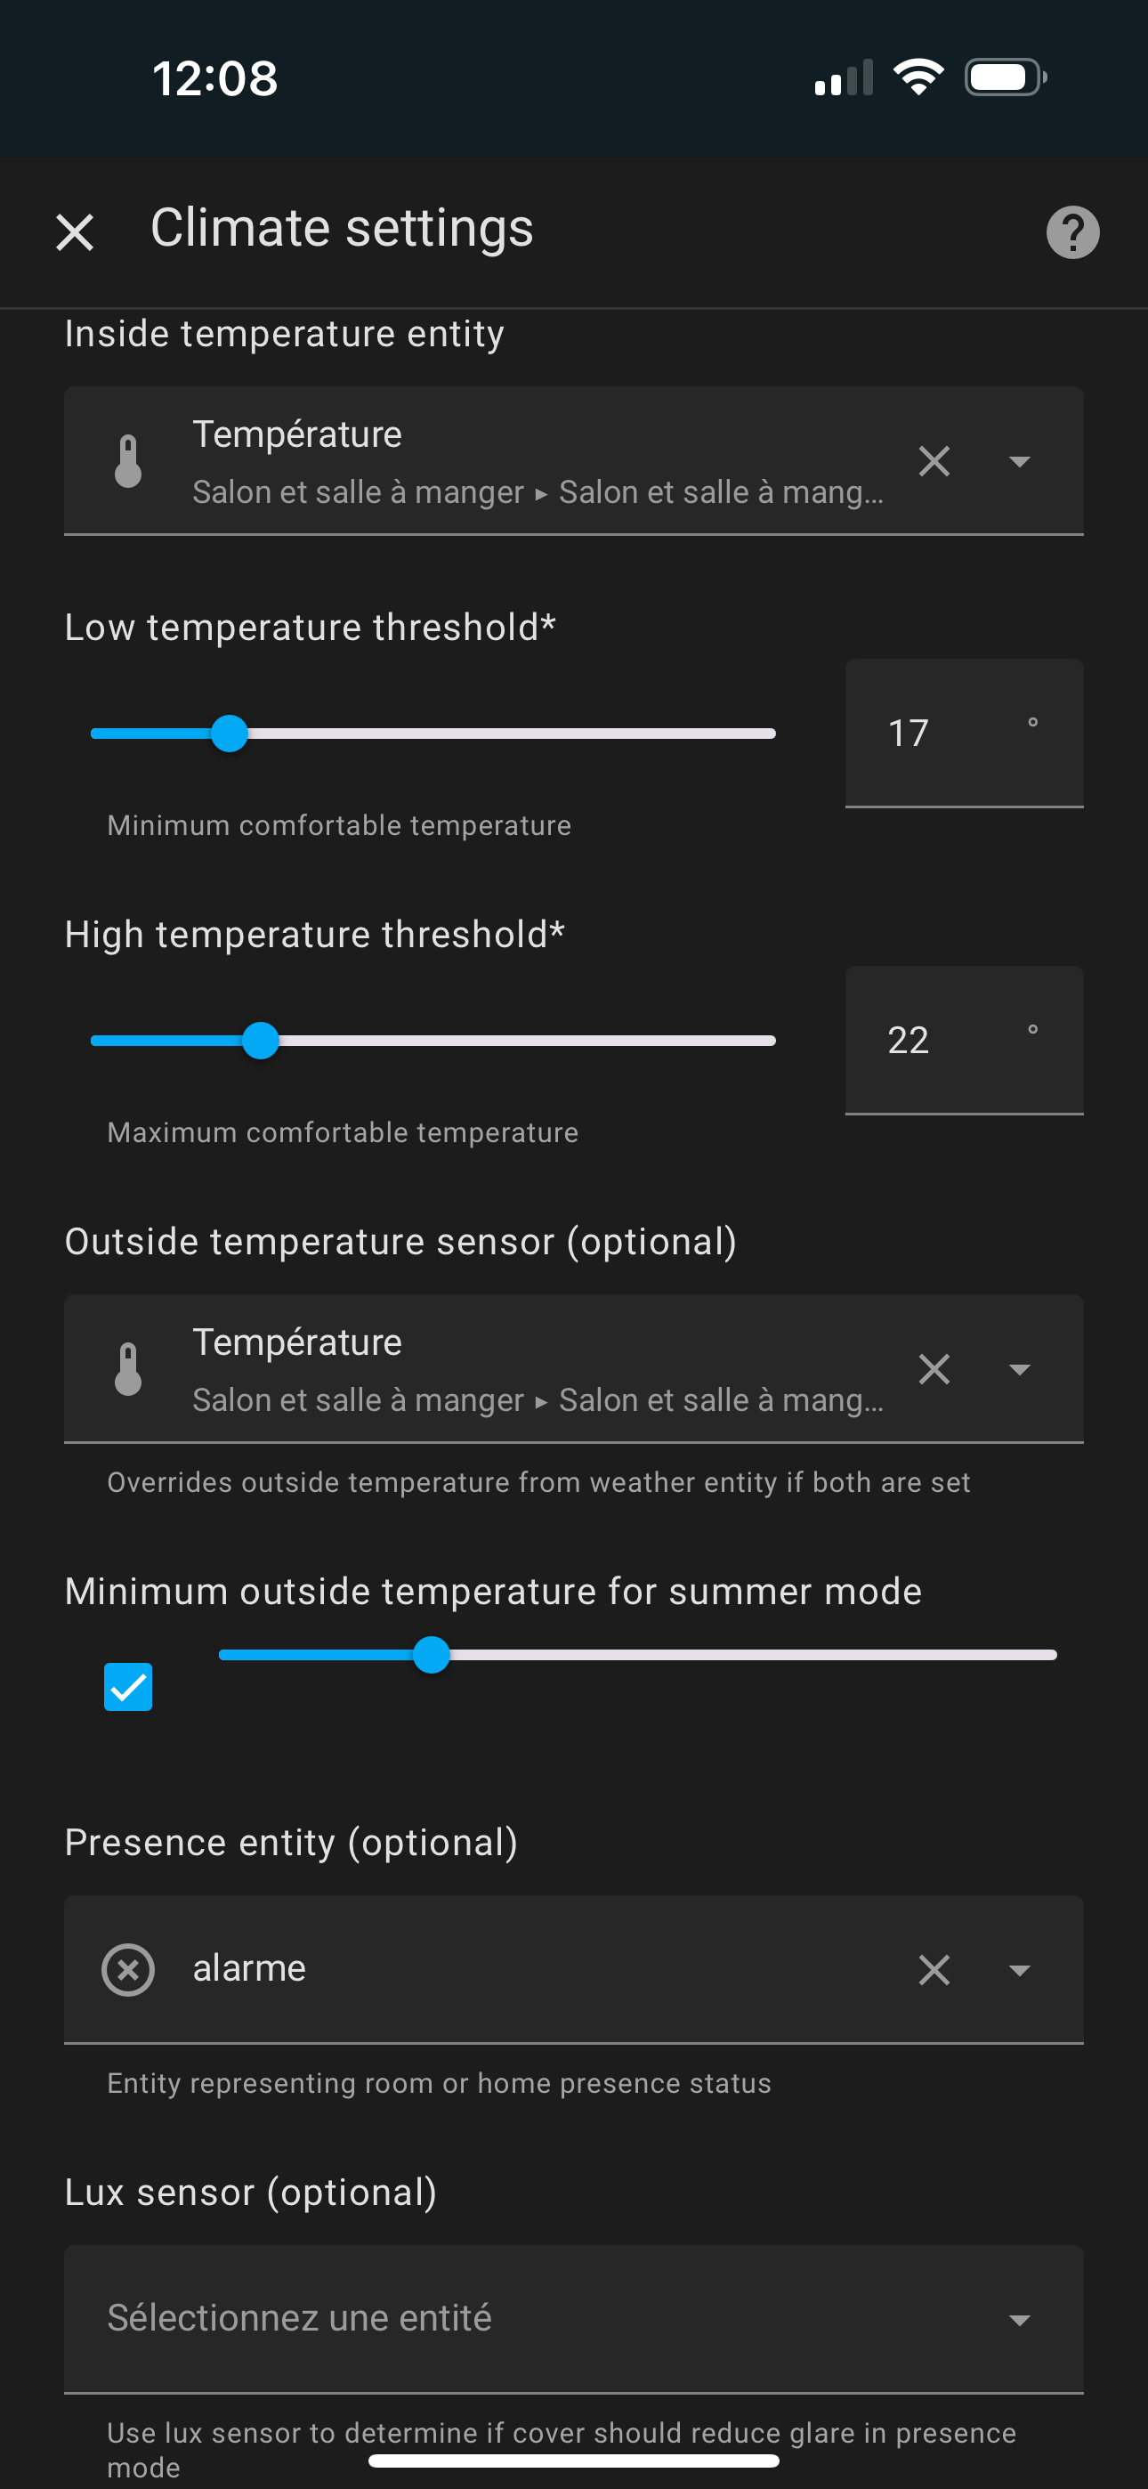Click the Low temperature threshold slider handle
This screenshot has width=1148, height=2489.
[229, 734]
